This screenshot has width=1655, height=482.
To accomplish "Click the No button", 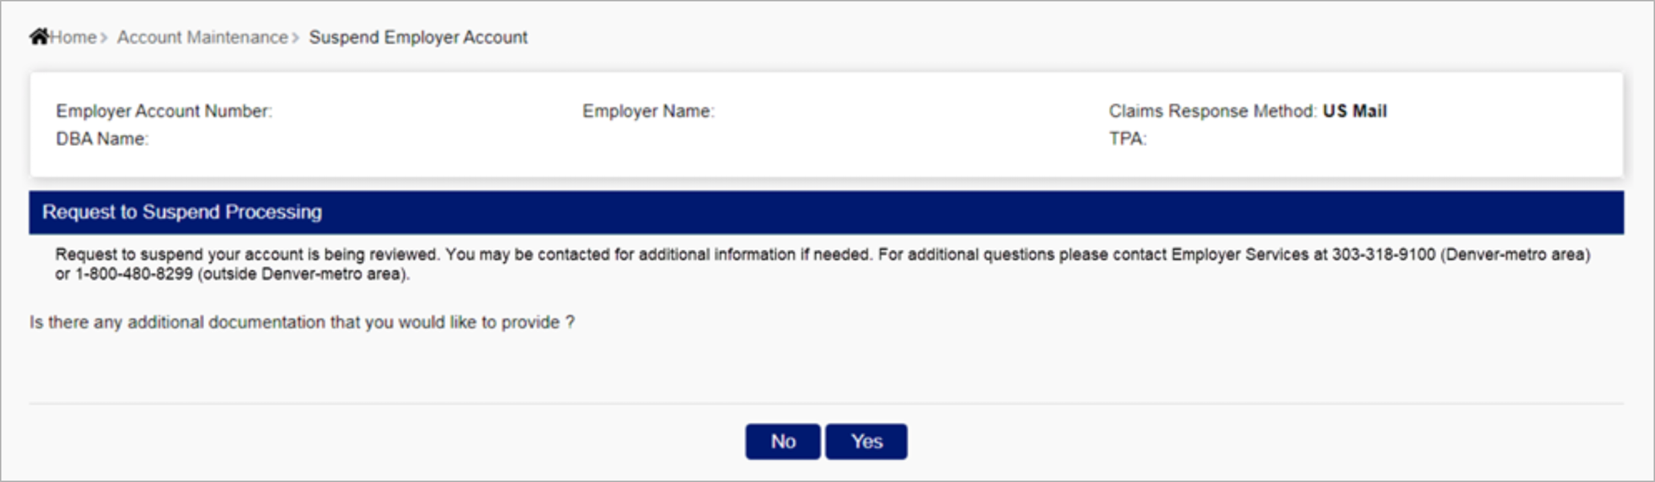I will click(783, 441).
